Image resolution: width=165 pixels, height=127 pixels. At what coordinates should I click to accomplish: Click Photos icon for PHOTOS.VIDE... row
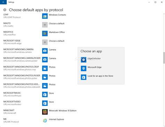click(x=45, y=86)
